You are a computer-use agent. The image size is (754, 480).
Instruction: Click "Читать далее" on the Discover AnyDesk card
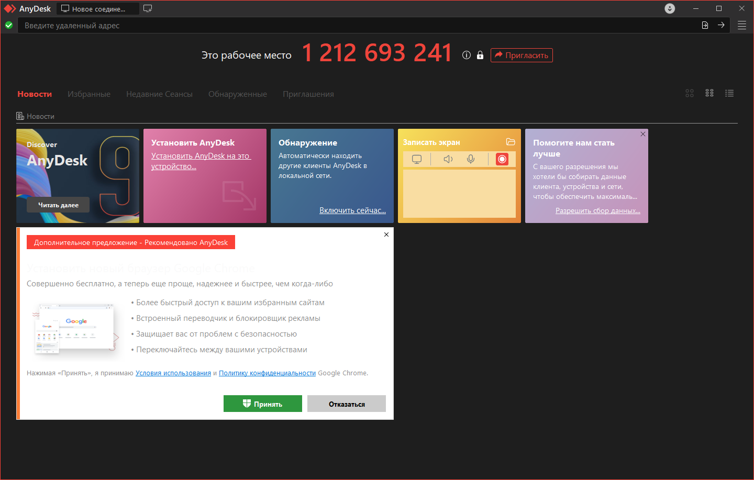pos(58,205)
